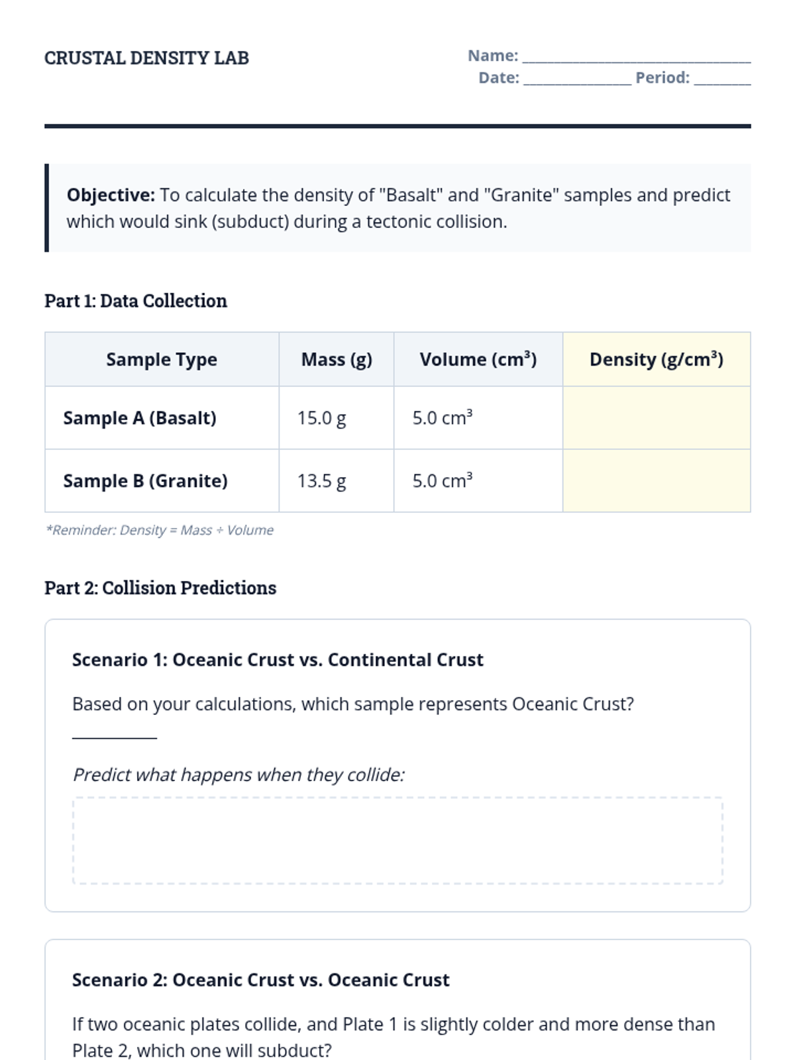Select the "Part 2: Collision Predictions" heading
Viewport: 795px width, 1060px height.
click(x=160, y=588)
